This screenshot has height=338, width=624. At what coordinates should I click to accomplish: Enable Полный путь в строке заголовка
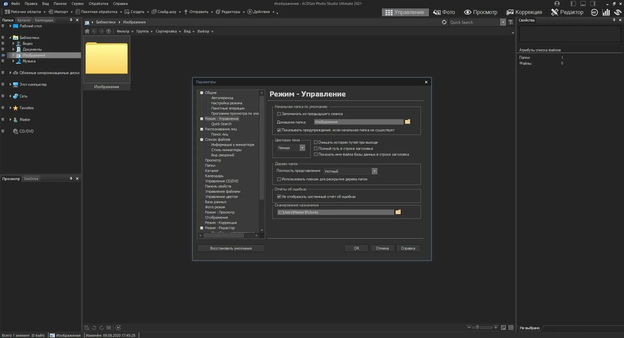click(x=316, y=149)
